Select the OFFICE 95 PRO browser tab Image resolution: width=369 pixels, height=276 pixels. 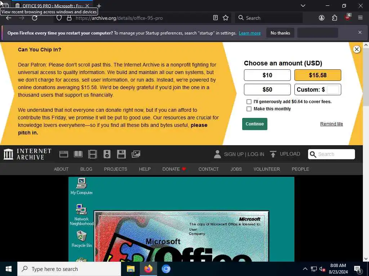[52, 6]
